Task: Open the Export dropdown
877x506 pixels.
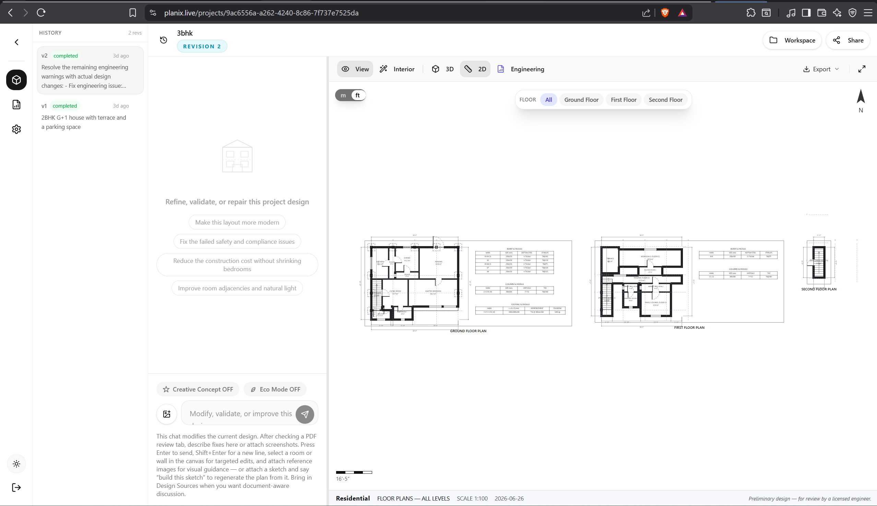Action: (x=821, y=69)
